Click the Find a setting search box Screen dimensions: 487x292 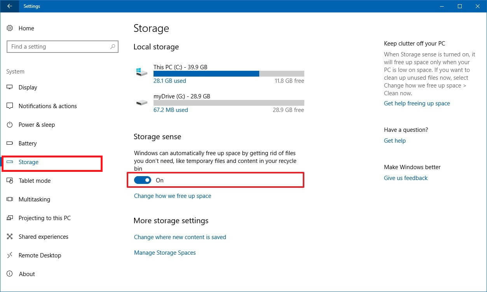coord(58,47)
